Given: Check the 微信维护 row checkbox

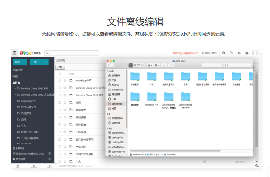Looking at the screenshot, I should (59, 110).
